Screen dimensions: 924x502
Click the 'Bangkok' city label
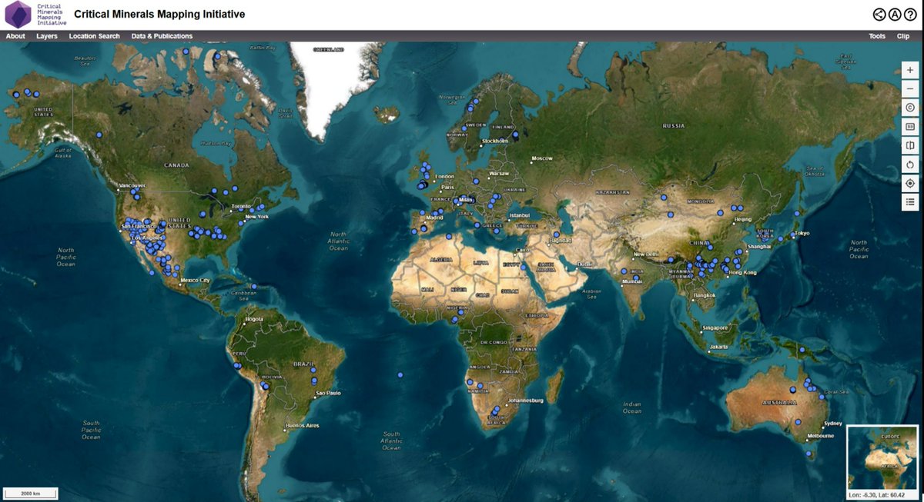(x=705, y=295)
